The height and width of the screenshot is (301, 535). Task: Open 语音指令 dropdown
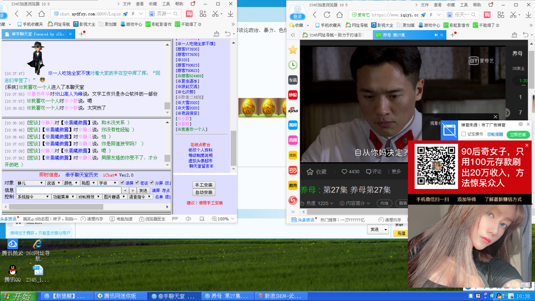[140, 196]
